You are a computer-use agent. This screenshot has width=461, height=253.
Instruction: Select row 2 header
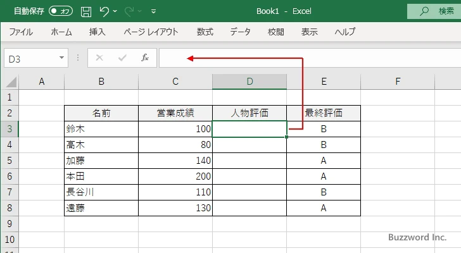click(9, 113)
